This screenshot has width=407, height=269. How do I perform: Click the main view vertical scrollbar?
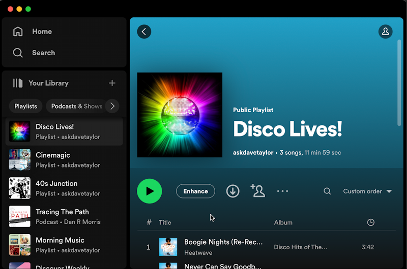(x=399, y=82)
